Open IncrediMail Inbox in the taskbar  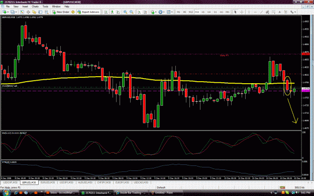pos(61,193)
